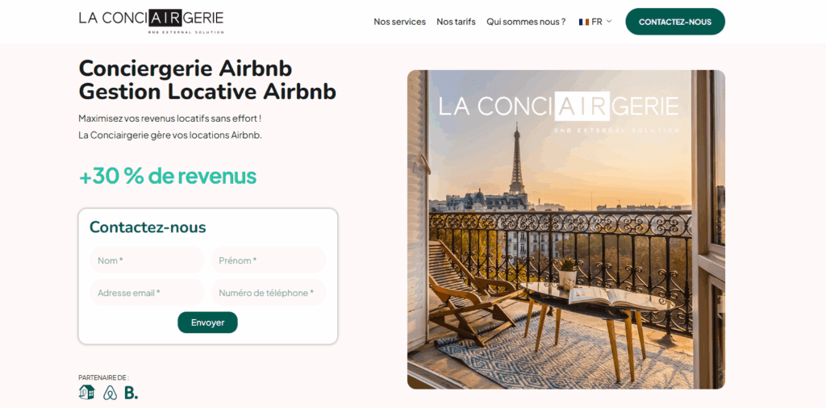Viewport: 826px width, 408px height.
Task: Click the +30 % de revenus text
Action: pos(168,177)
